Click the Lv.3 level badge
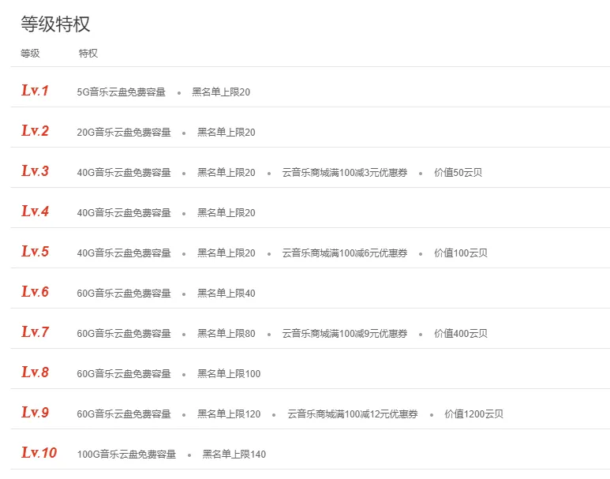This screenshot has width=610, height=479. 35,170
